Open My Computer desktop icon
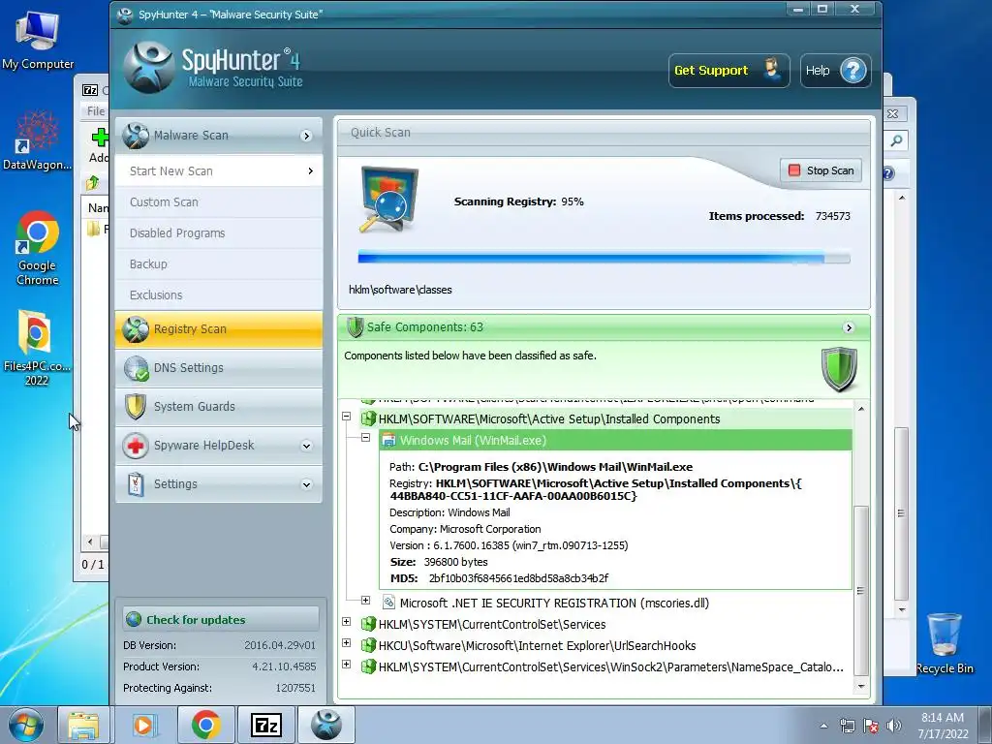This screenshot has height=744, width=992. click(38, 41)
